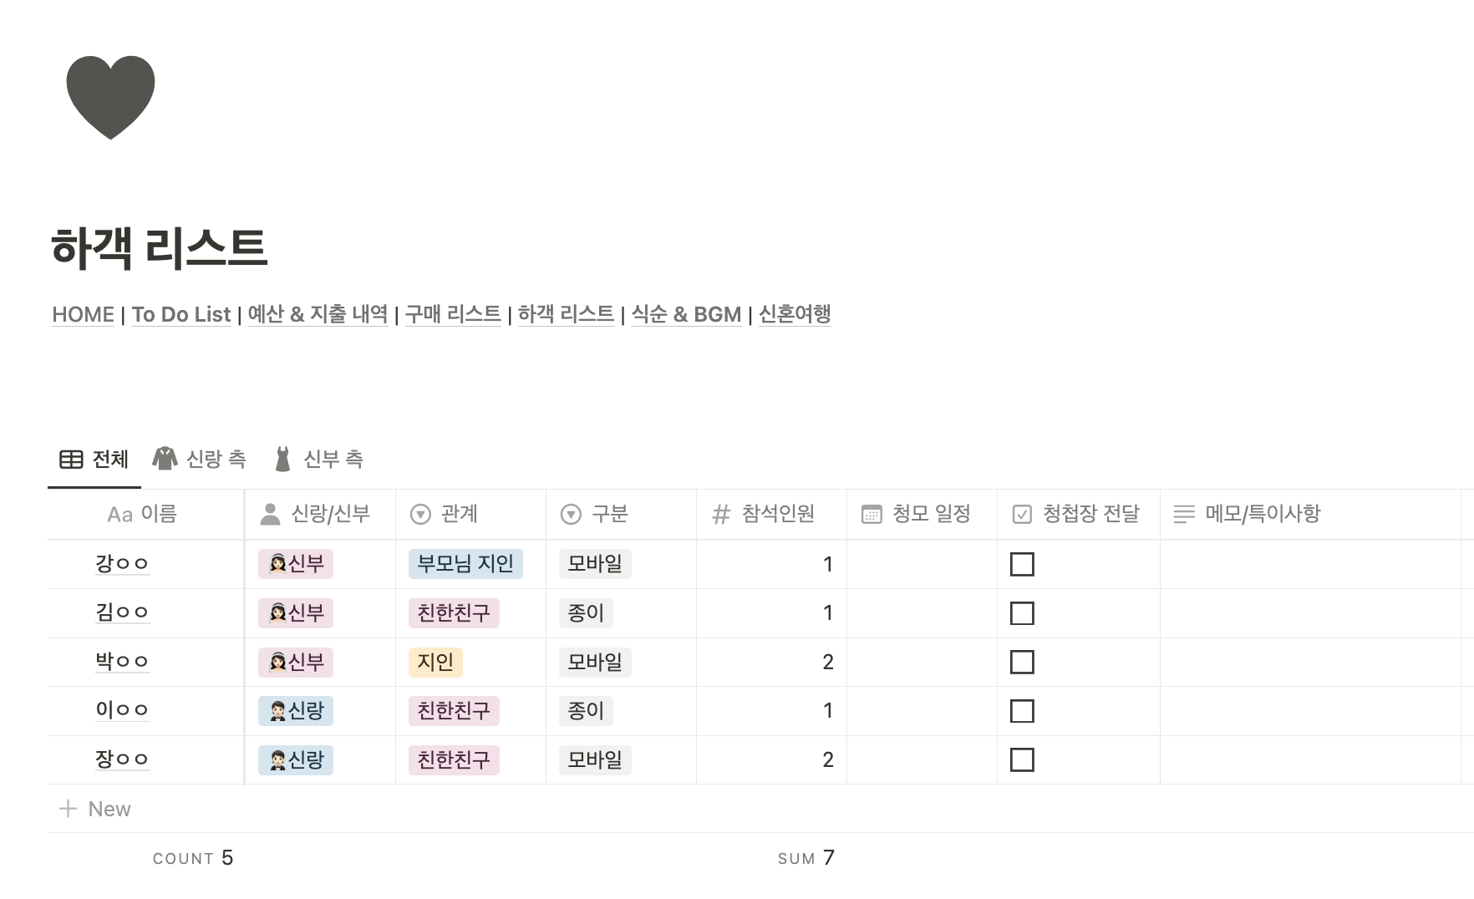Click the Aa icon in 이름 column header
The height and width of the screenshot is (899, 1474).
(x=119, y=514)
